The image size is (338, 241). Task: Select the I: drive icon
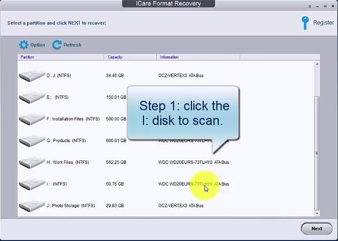point(32,184)
